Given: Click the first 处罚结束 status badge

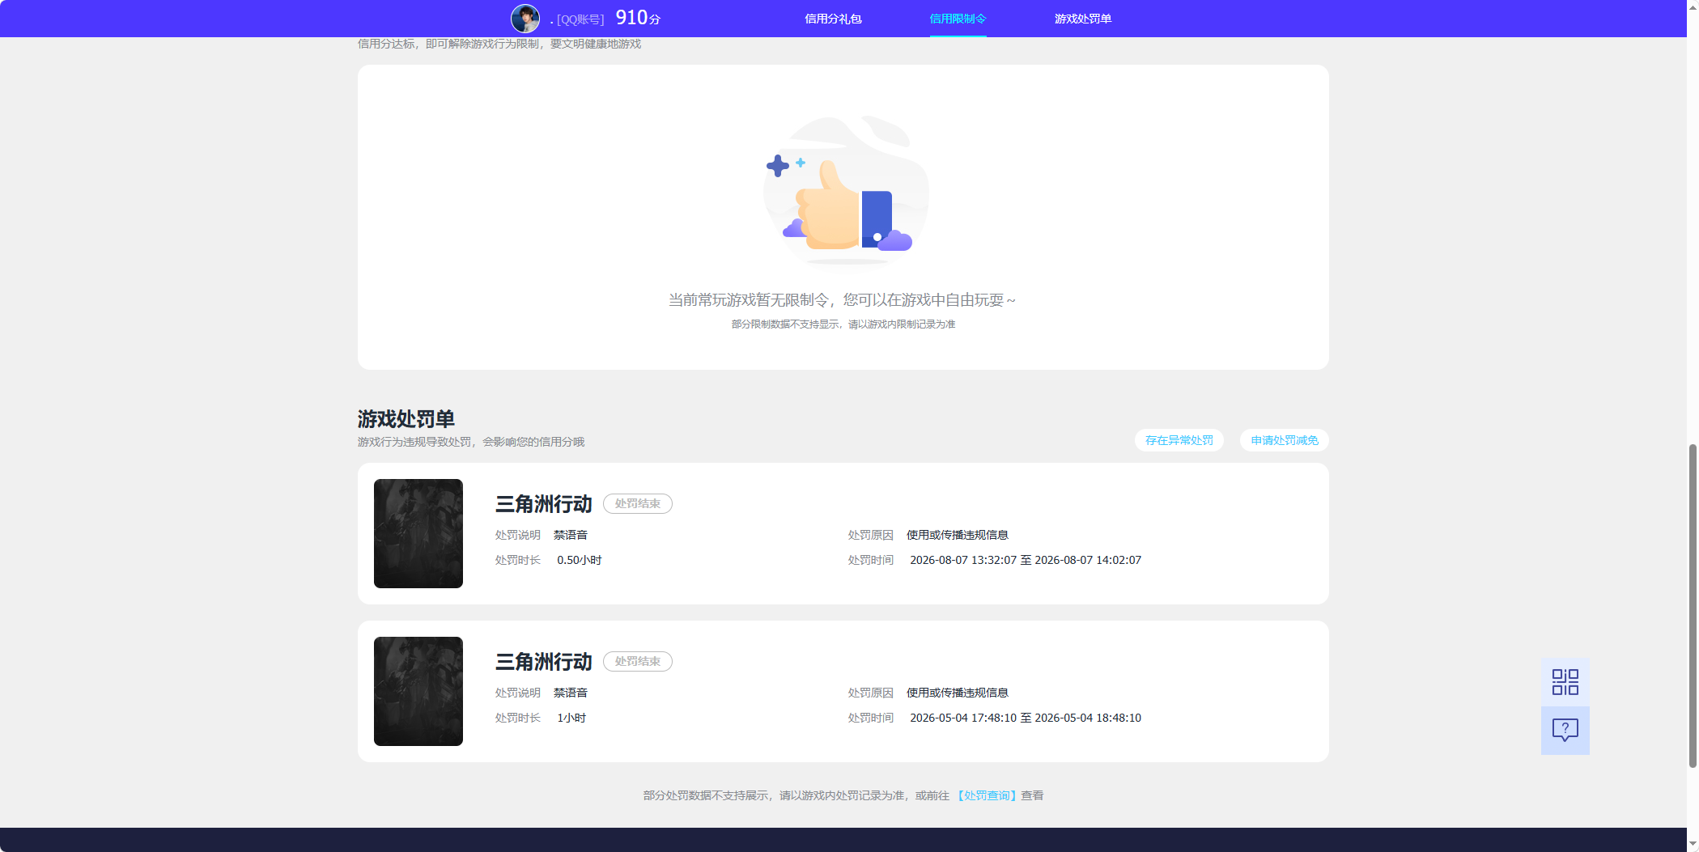Looking at the screenshot, I should [x=638, y=503].
